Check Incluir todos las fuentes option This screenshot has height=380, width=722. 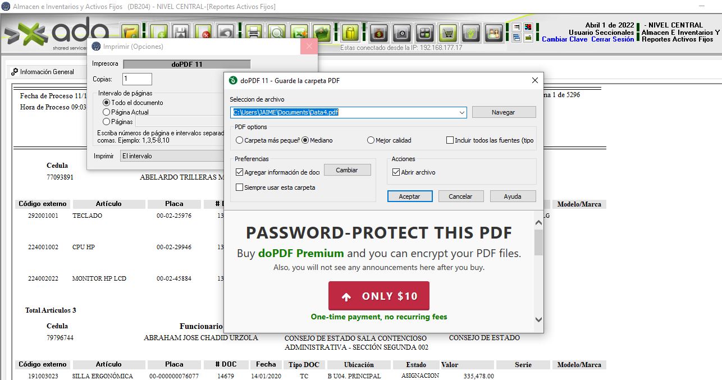(450, 140)
